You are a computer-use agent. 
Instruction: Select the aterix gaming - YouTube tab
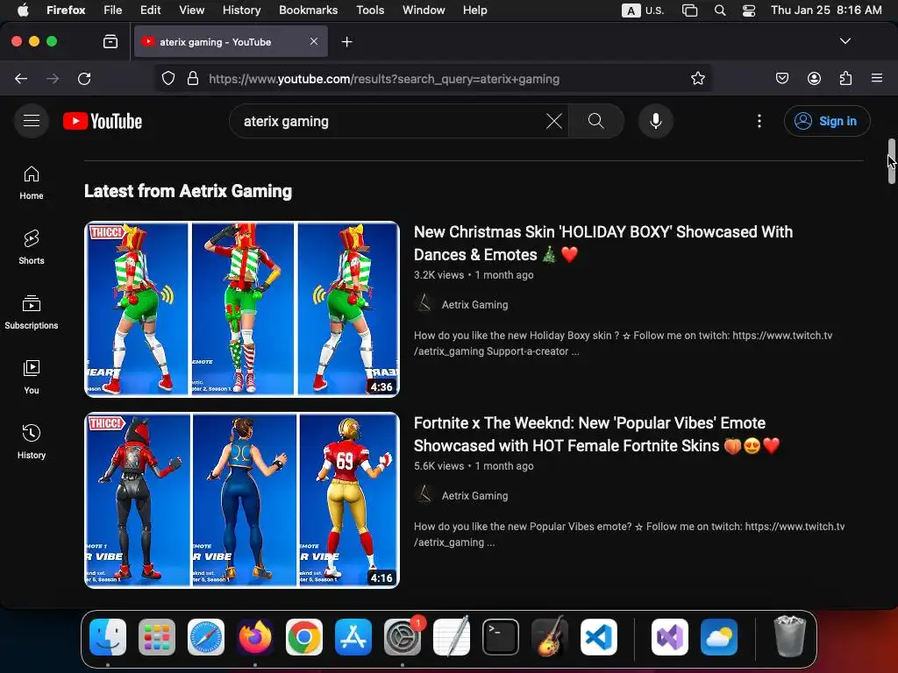point(231,42)
